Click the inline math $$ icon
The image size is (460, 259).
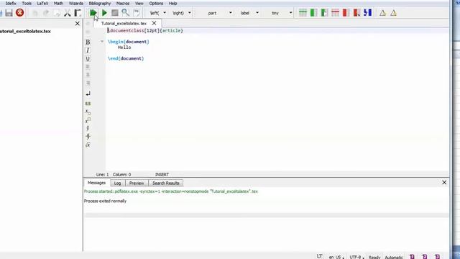pyautogui.click(x=88, y=104)
